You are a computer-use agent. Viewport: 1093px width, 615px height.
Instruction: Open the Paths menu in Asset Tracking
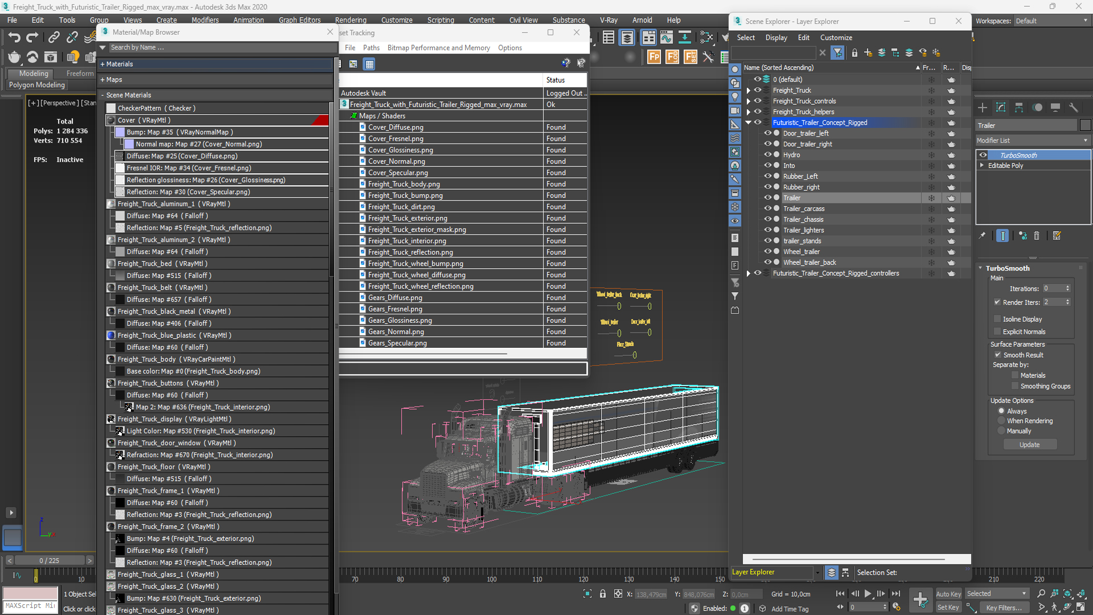coord(371,48)
